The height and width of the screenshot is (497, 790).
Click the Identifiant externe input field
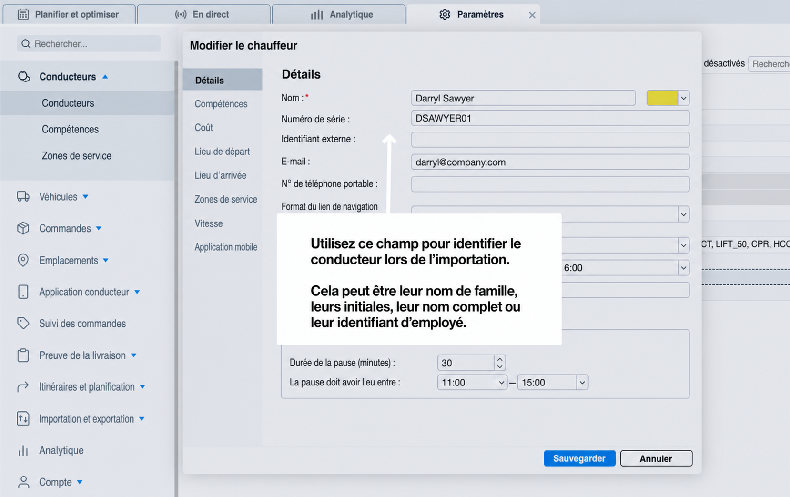550,140
